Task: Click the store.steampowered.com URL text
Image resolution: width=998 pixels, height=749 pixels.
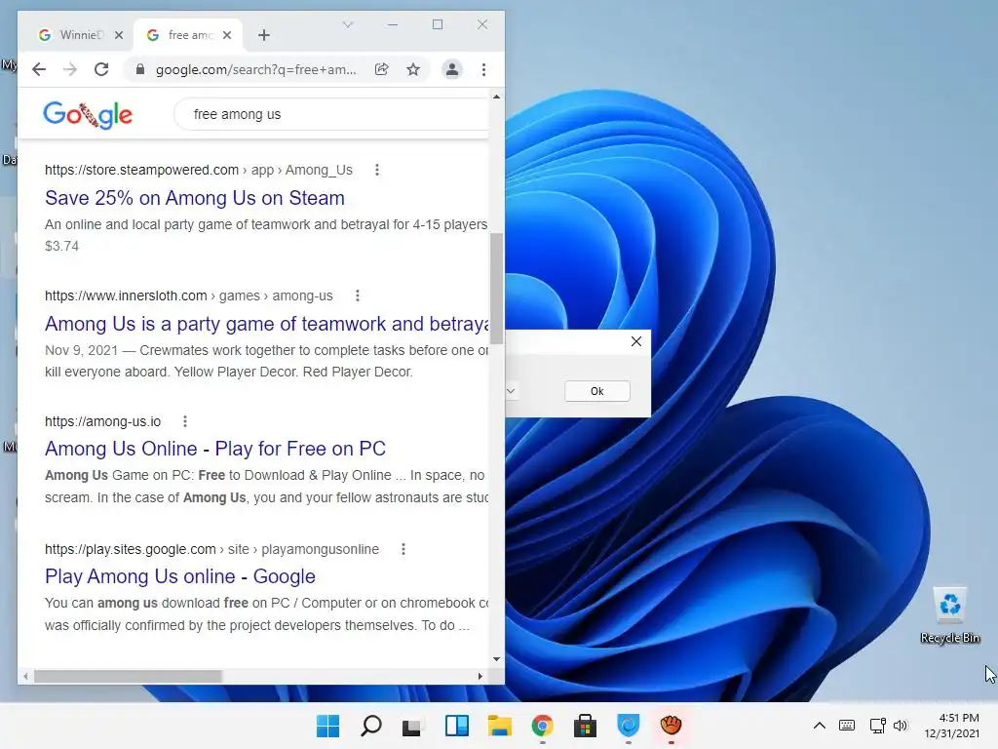Action: [141, 170]
